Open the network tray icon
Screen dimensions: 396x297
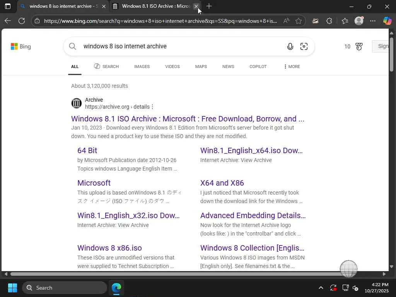coord(345,288)
